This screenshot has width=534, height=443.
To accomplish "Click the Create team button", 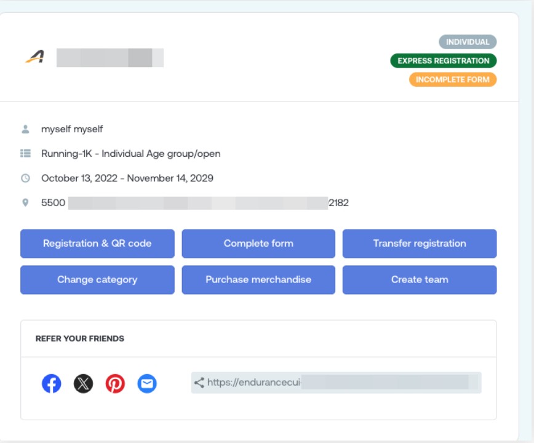I will click(419, 280).
